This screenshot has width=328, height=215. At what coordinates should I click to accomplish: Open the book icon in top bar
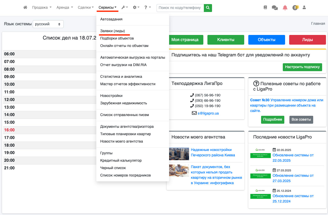click(x=265, y=8)
